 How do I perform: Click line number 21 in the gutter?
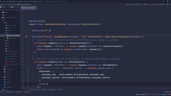tap(22, 37)
